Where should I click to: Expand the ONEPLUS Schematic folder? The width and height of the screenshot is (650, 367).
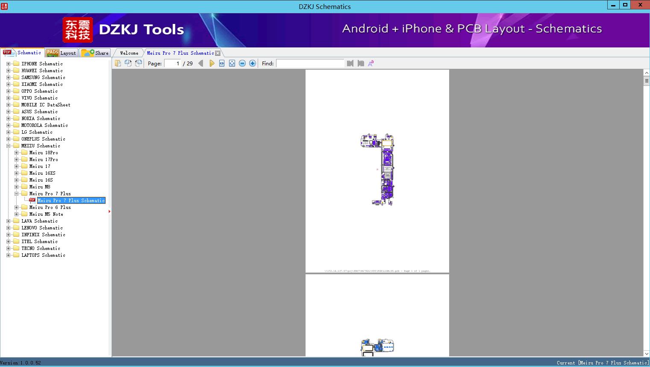[x=8, y=139]
